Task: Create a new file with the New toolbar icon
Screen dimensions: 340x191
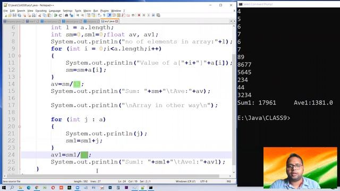Action: point(6,15)
